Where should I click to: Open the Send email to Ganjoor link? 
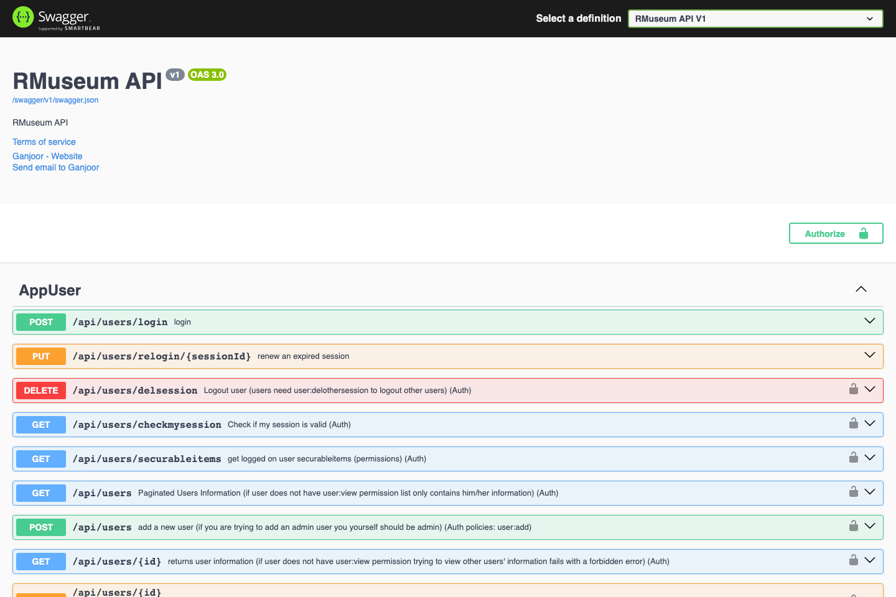55,167
